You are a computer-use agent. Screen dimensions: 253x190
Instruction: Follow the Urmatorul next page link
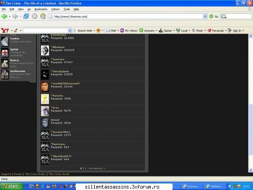tap(97, 168)
